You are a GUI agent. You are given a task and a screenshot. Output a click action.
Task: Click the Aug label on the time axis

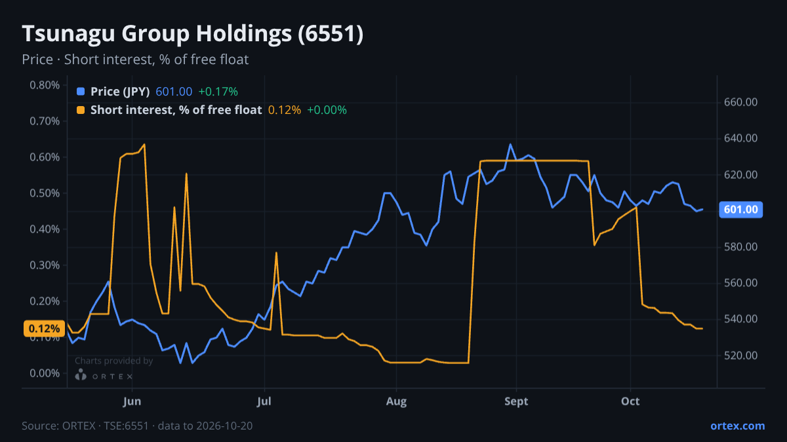pyautogui.click(x=397, y=401)
